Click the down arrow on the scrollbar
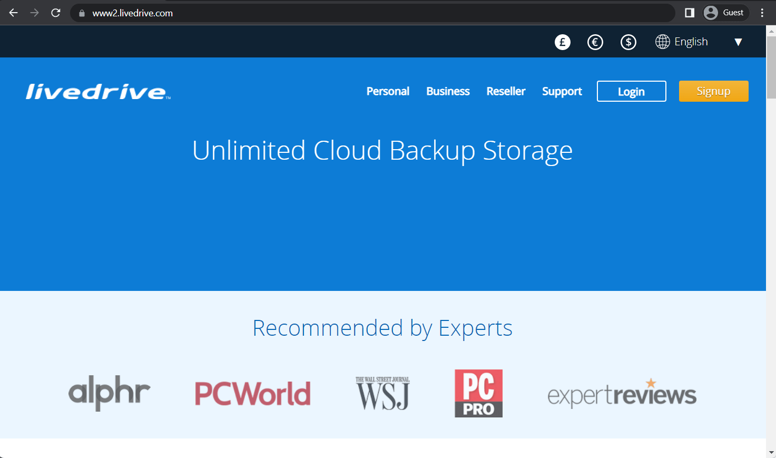Image resolution: width=776 pixels, height=458 pixels. tap(771, 453)
